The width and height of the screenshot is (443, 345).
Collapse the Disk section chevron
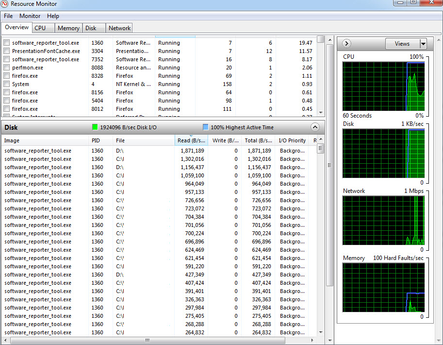315,127
